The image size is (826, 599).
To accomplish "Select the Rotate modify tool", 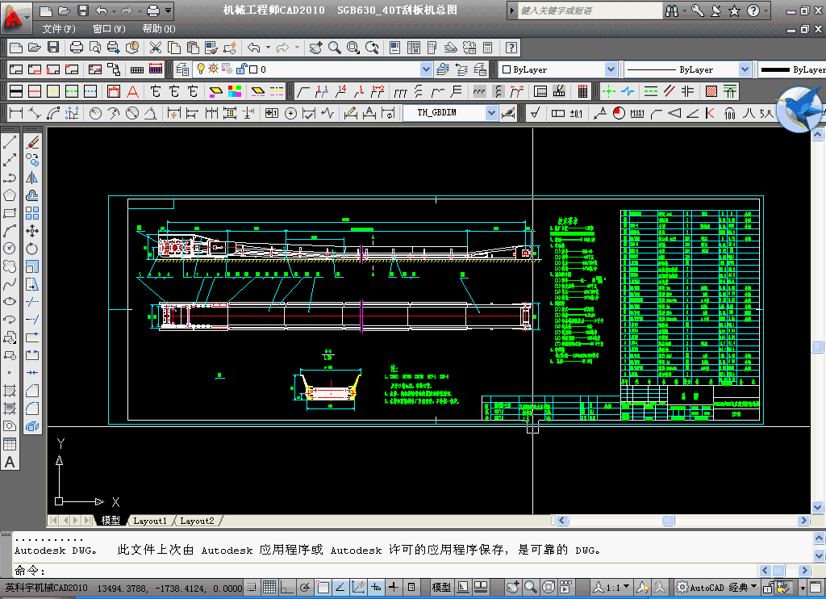I will point(32,249).
